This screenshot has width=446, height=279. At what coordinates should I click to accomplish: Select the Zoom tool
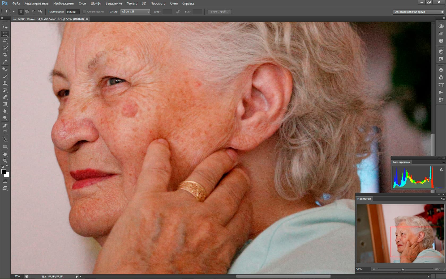5,161
